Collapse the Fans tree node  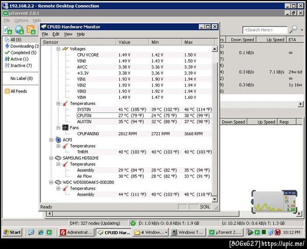tap(58, 128)
